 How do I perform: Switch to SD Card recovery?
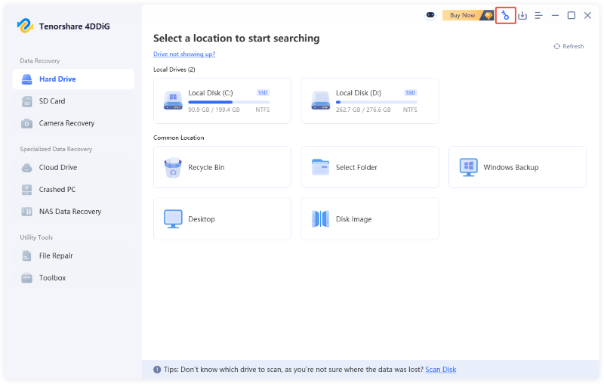pyautogui.click(x=73, y=101)
